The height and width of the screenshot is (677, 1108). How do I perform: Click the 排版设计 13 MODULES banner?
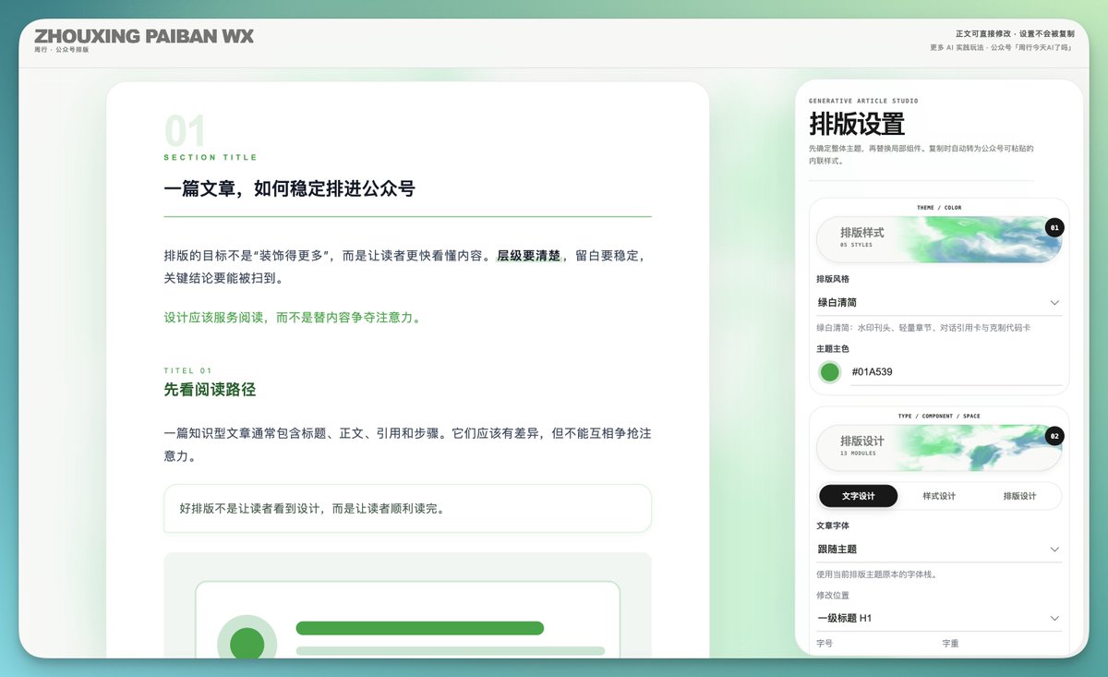(939, 448)
